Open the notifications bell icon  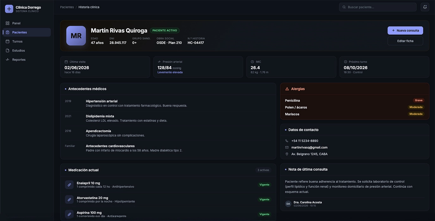point(425,7)
